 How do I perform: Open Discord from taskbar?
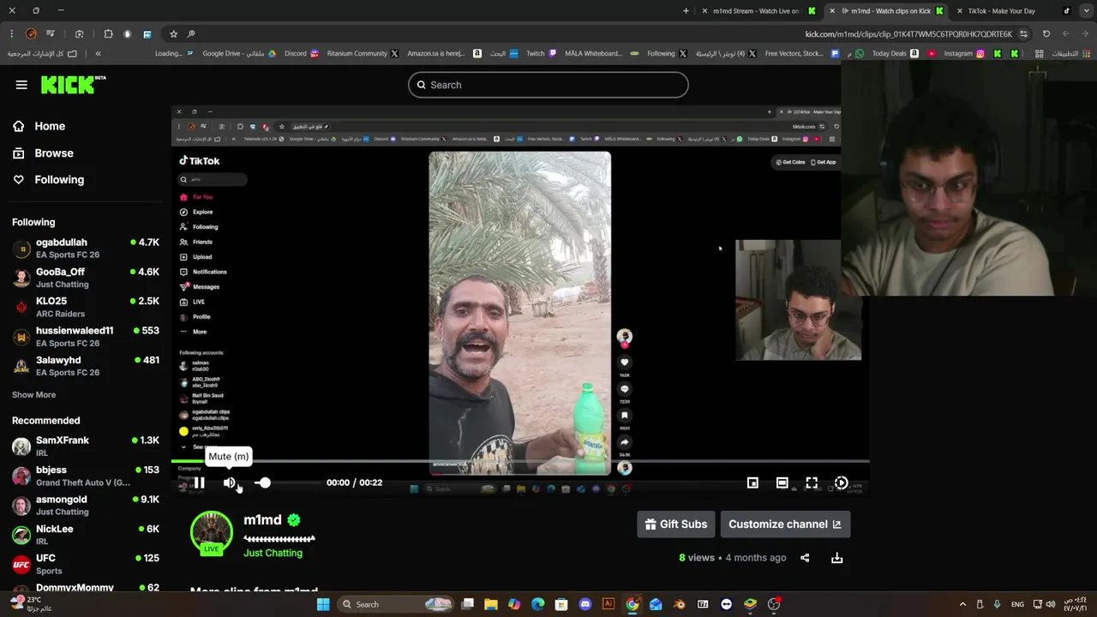tap(585, 604)
